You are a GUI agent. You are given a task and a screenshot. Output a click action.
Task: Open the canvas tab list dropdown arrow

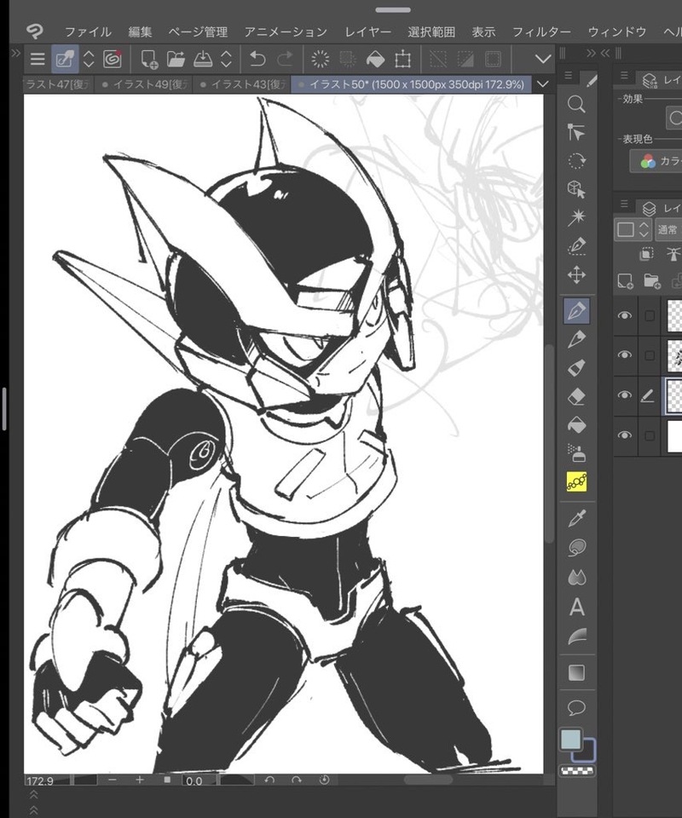click(x=543, y=84)
